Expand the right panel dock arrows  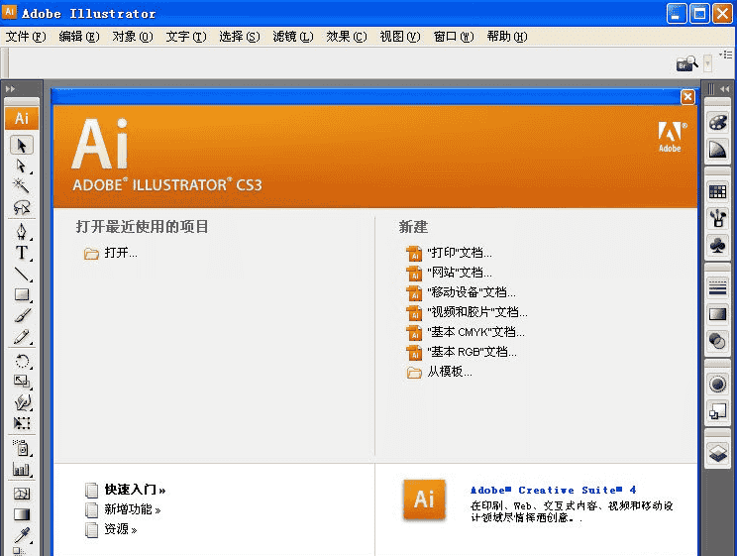tap(724, 89)
